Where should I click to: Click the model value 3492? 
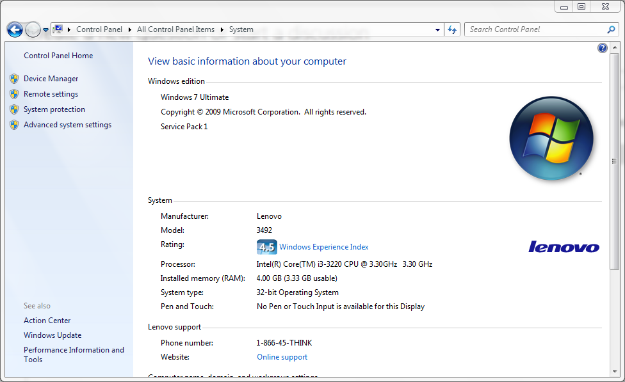264,230
